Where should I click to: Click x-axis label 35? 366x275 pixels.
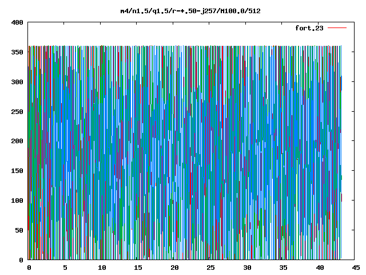point(283,268)
